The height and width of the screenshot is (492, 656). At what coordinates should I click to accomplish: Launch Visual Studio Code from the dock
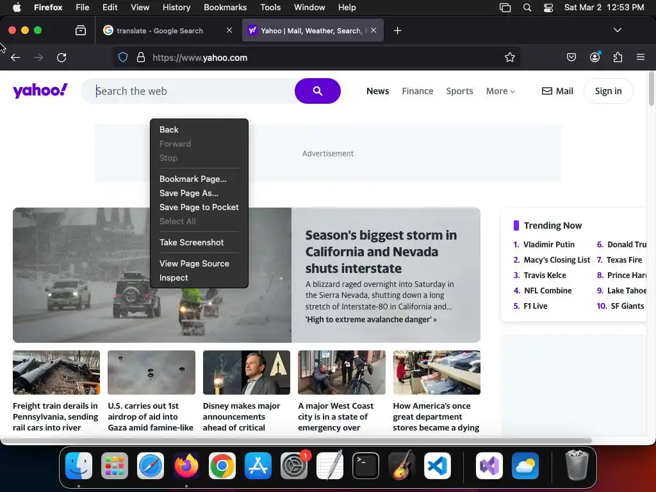pos(437,466)
